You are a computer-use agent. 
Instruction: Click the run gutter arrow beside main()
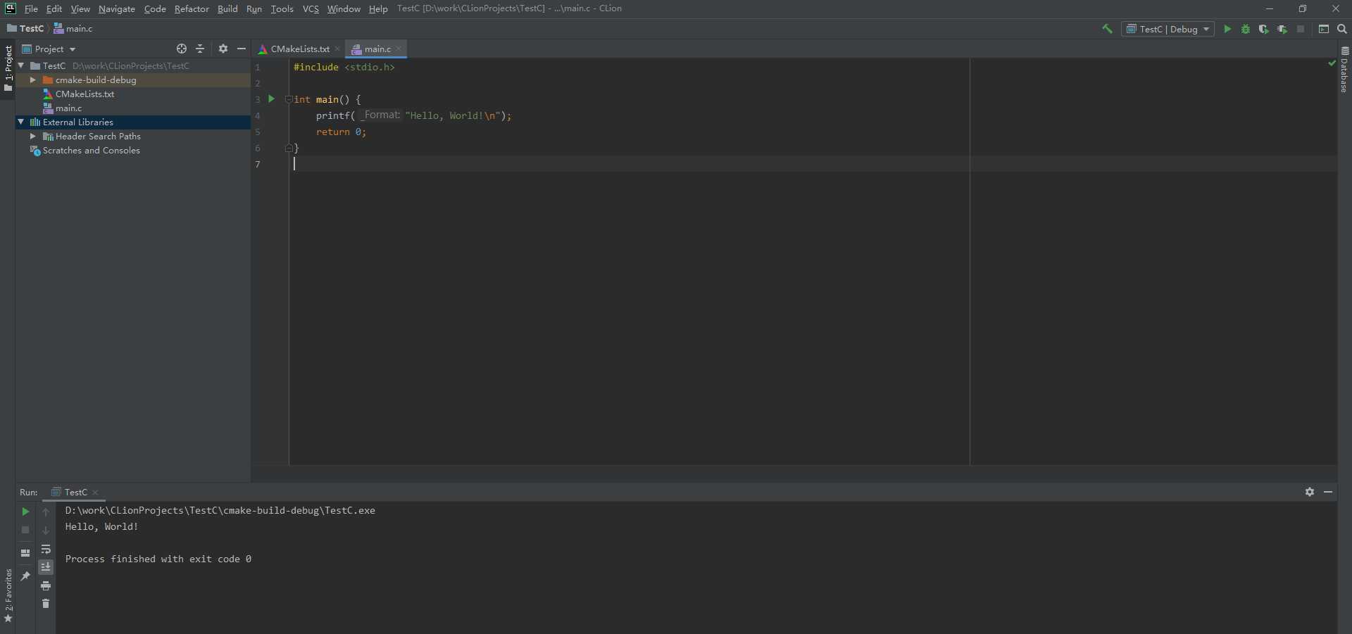click(x=271, y=99)
